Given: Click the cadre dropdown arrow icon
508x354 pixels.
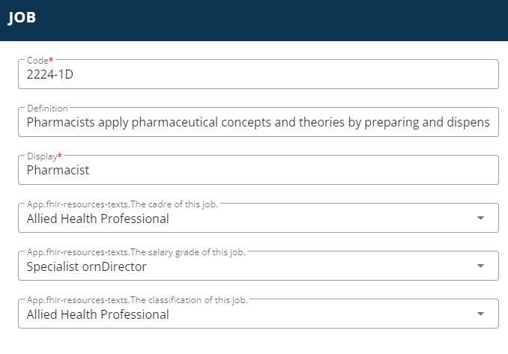Looking at the screenshot, I should tap(480, 218).
